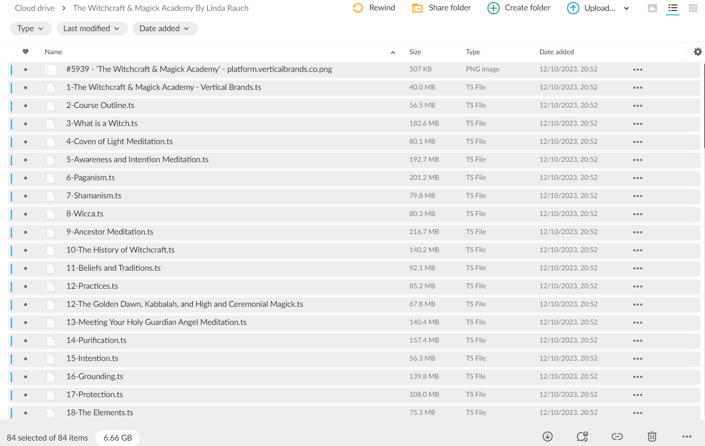Click the Rewind button

click(374, 8)
